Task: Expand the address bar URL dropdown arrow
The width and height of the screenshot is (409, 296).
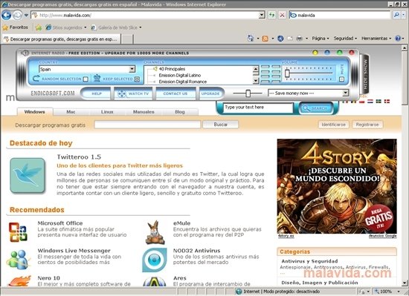Action: pos(262,15)
